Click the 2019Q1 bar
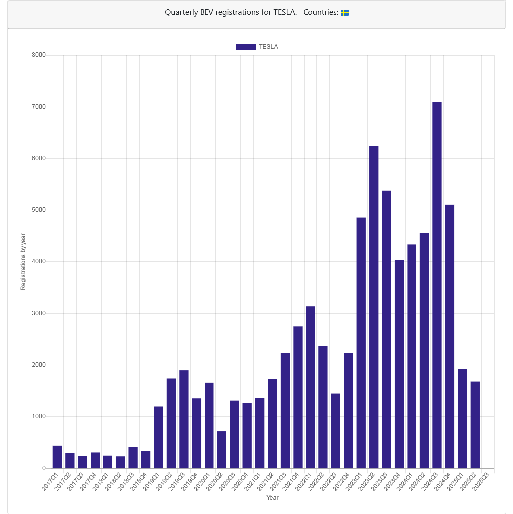This screenshot has height=514, width=513. point(159,438)
